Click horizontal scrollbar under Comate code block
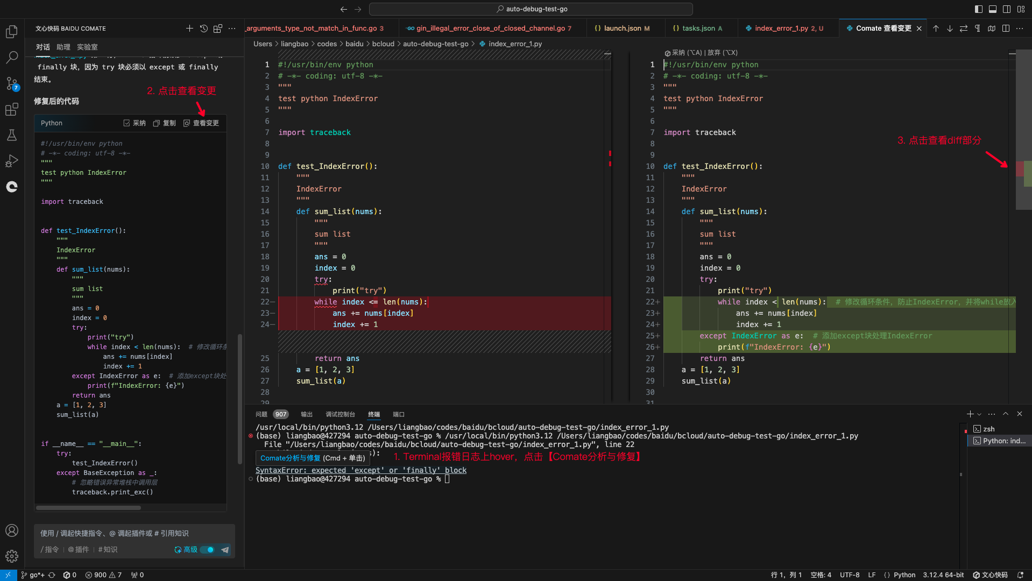Image resolution: width=1032 pixels, height=581 pixels. pos(88,508)
